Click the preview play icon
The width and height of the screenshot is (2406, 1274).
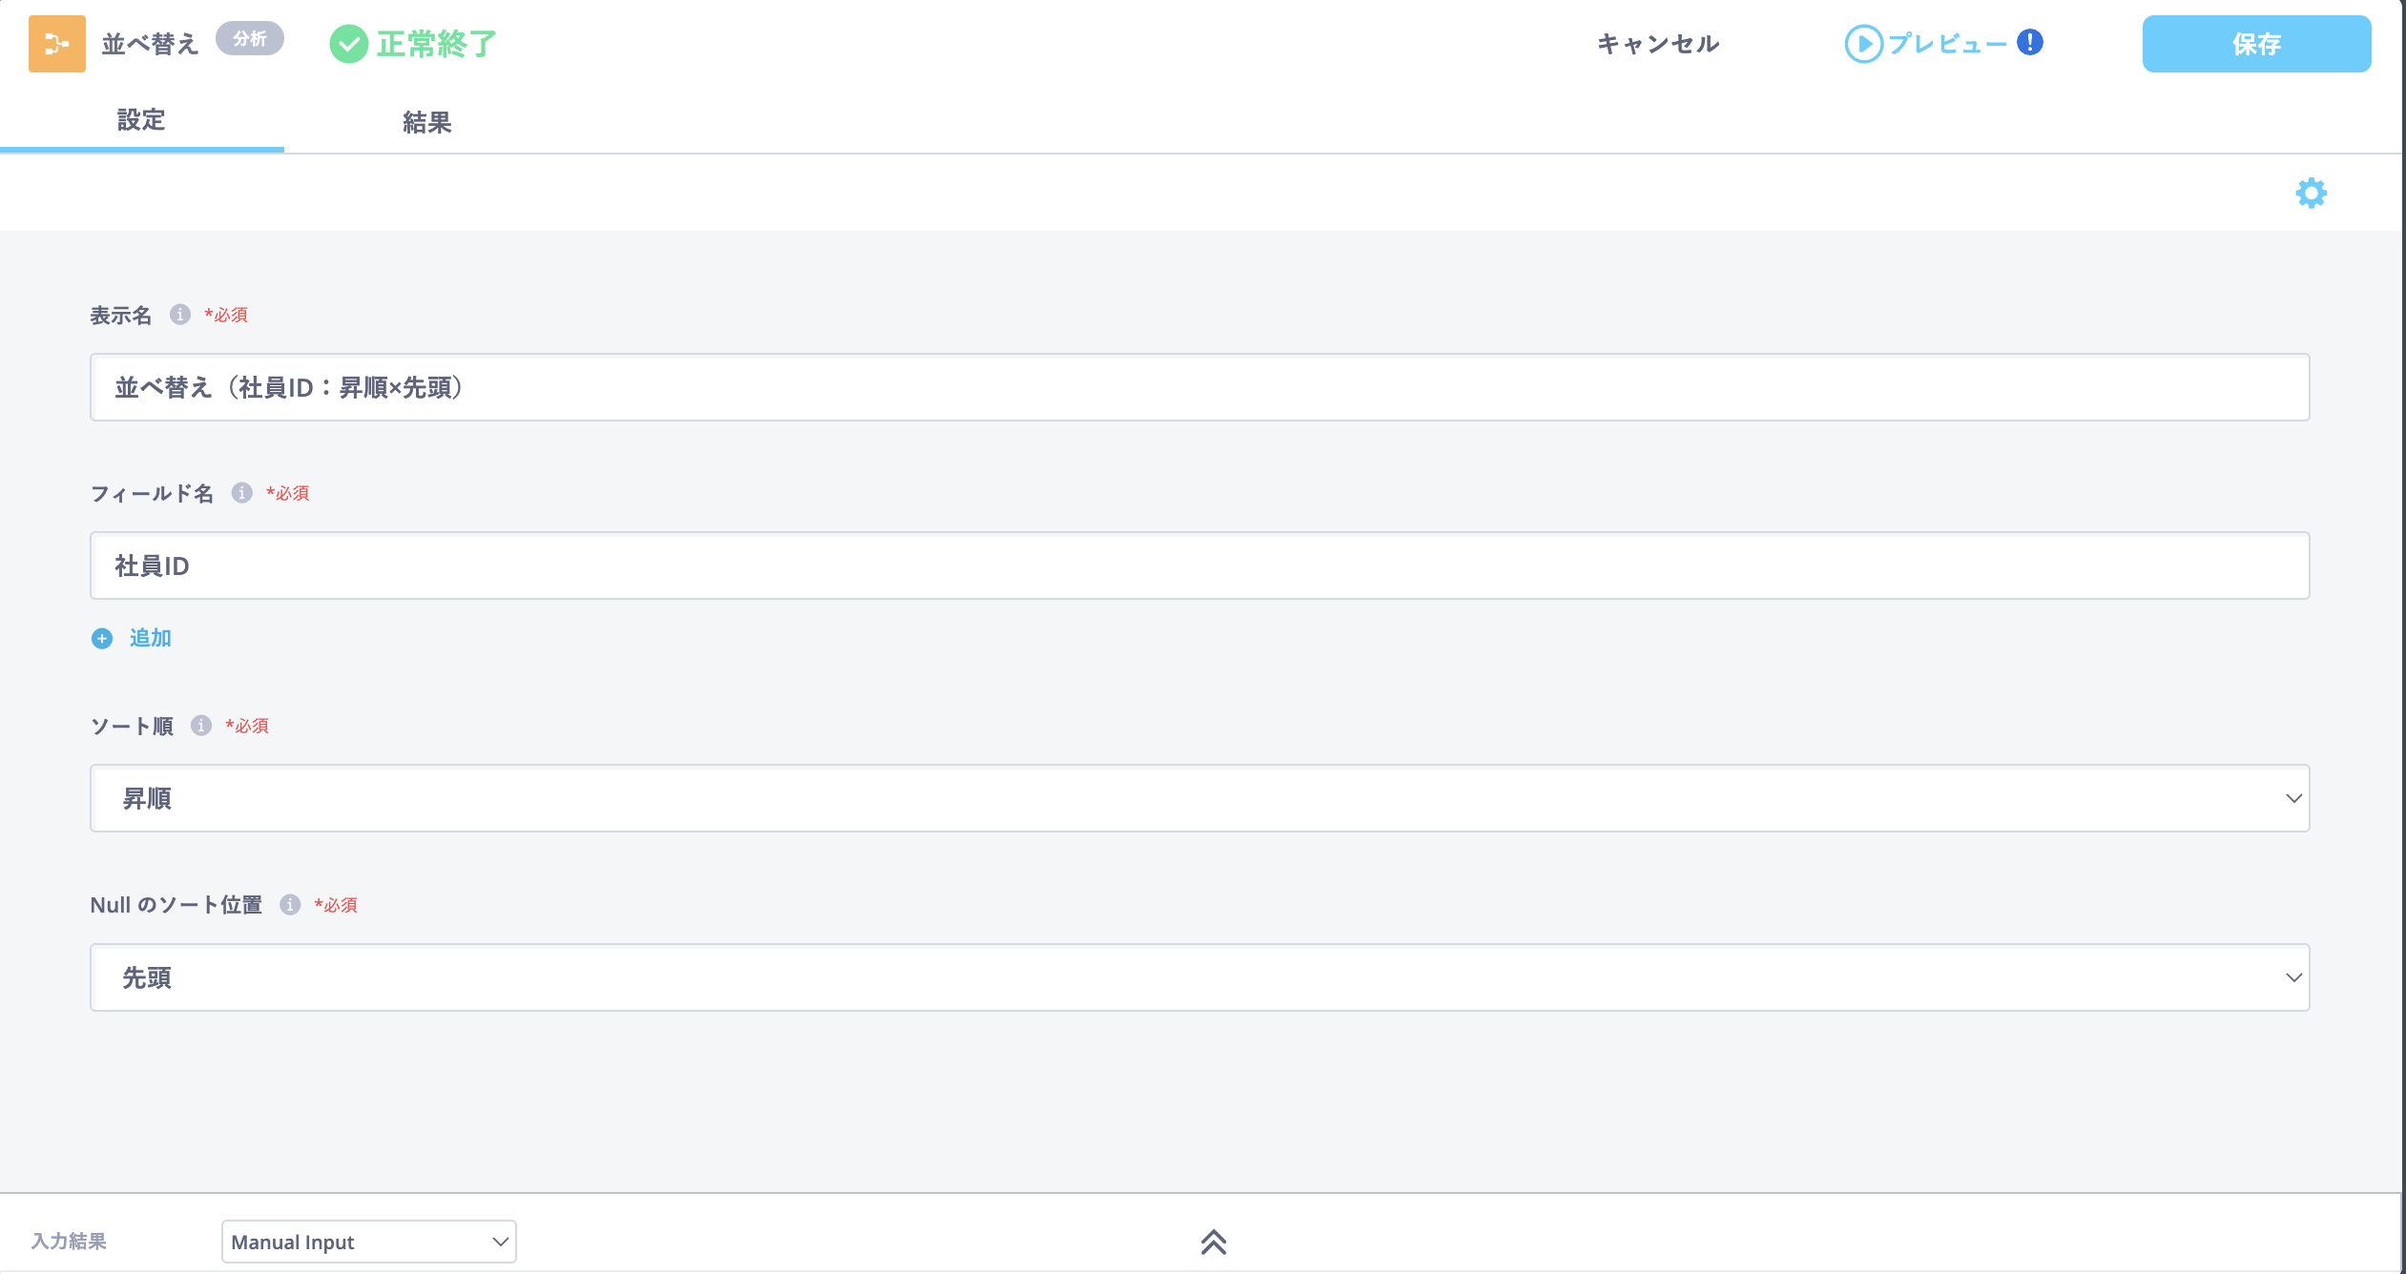[1863, 44]
